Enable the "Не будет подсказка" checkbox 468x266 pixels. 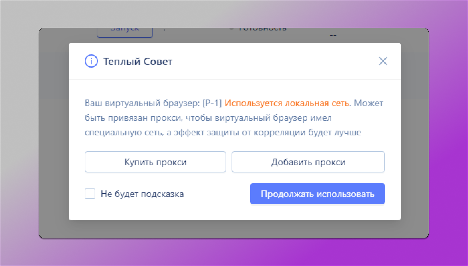[90, 193]
